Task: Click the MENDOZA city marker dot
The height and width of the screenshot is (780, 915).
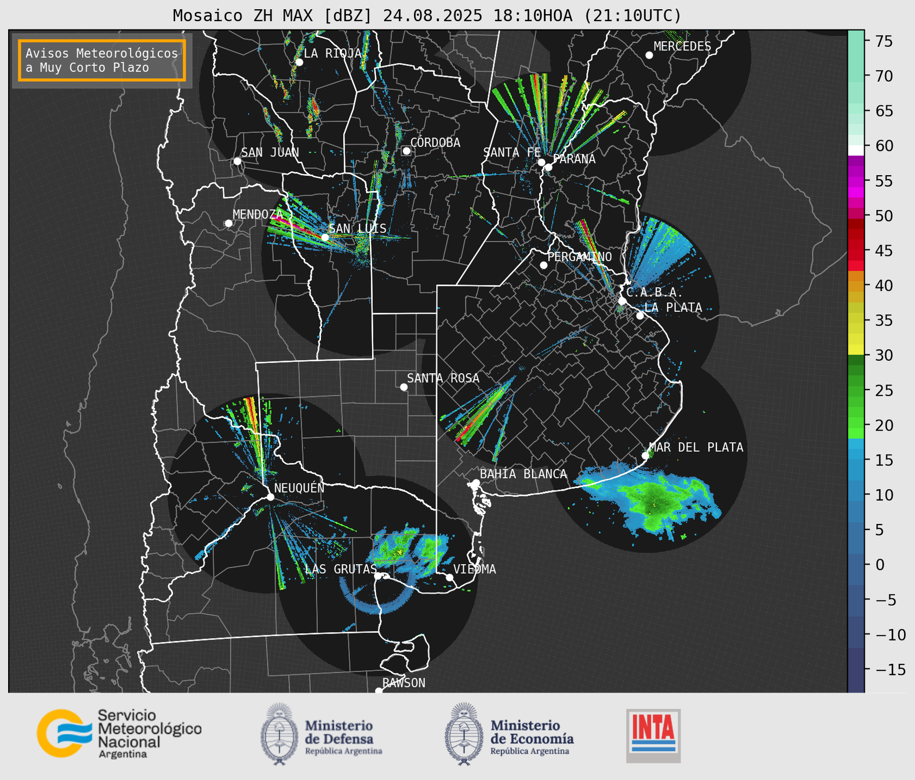Action: 228,223
